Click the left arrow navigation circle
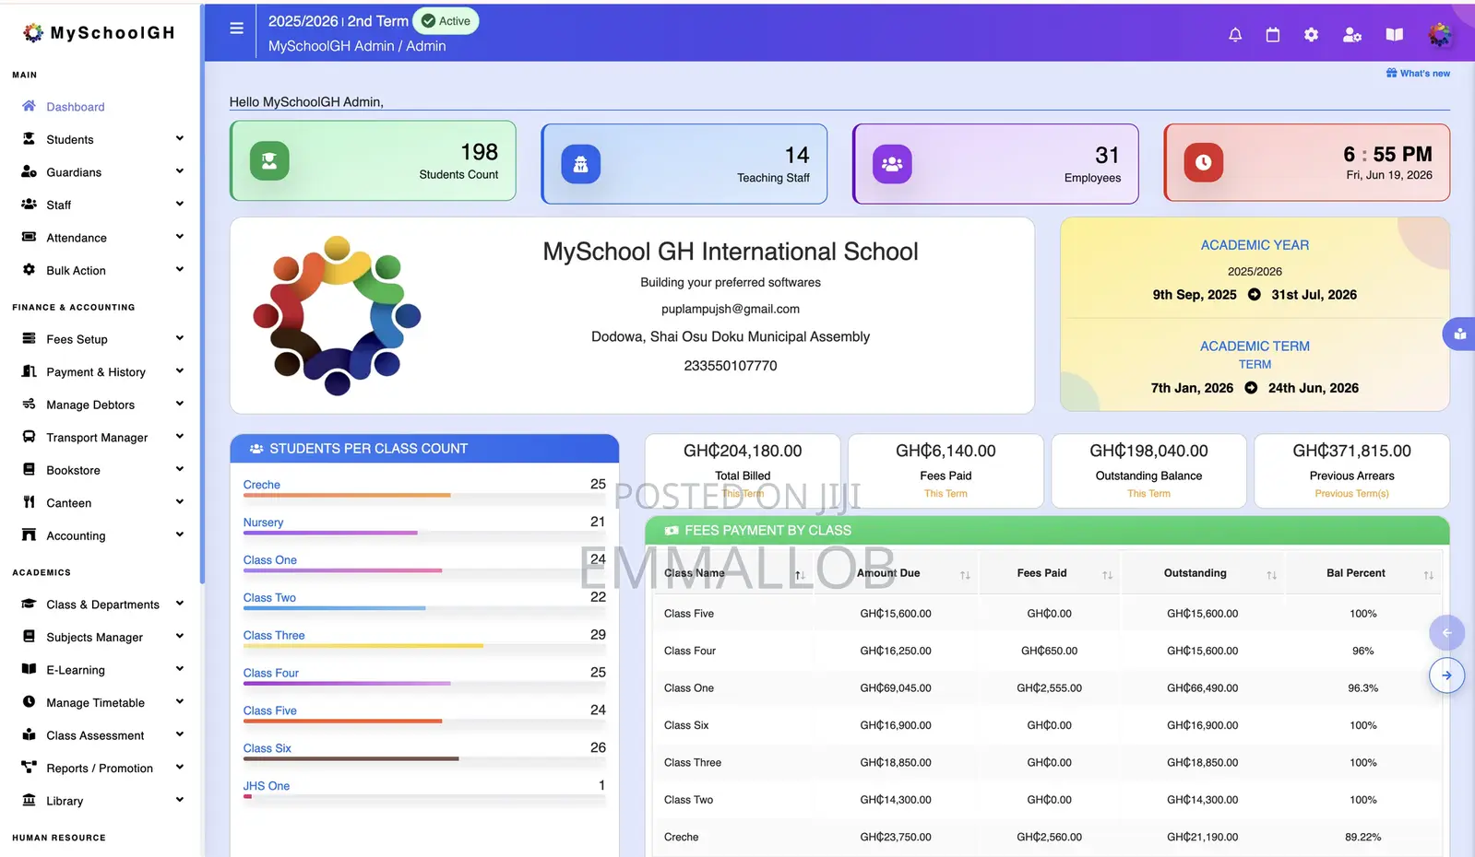This screenshot has width=1475, height=857. (1446, 633)
